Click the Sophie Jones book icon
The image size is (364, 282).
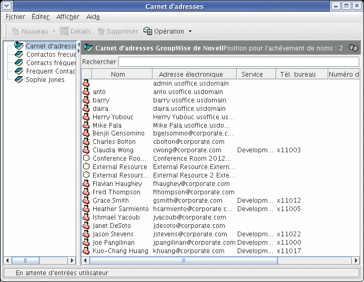click(x=19, y=79)
